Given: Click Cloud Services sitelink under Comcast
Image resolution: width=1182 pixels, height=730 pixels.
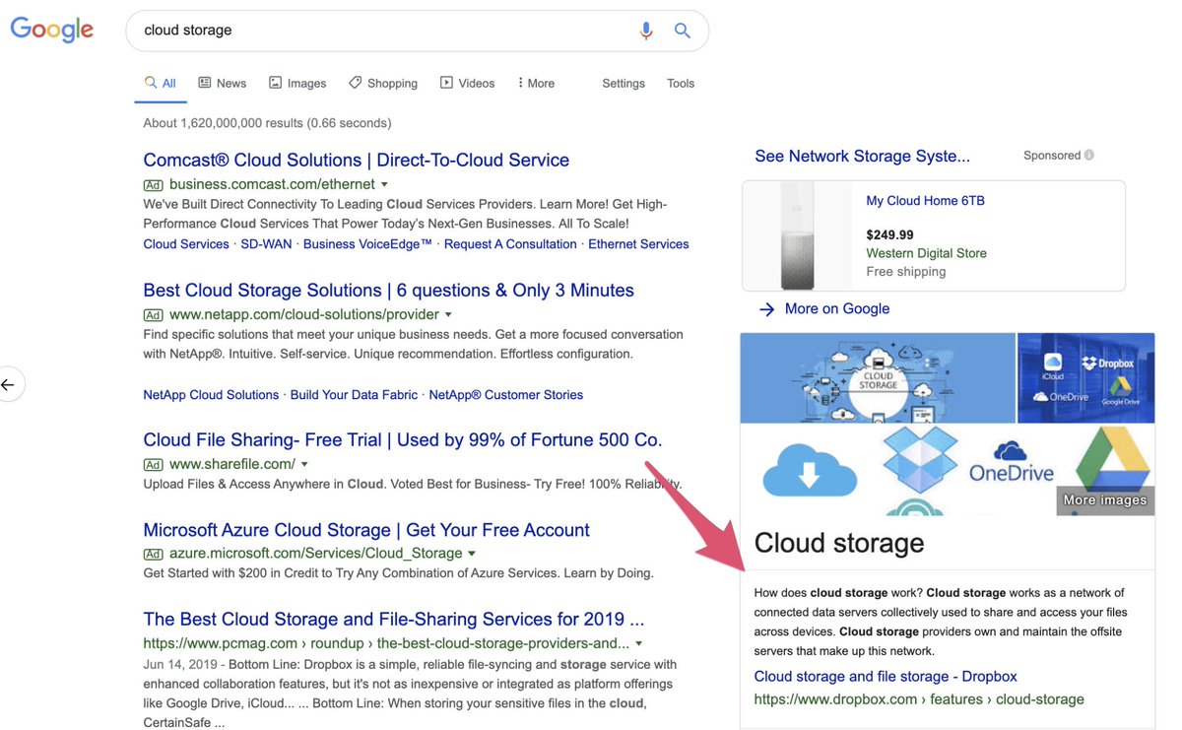Looking at the screenshot, I should click(186, 244).
